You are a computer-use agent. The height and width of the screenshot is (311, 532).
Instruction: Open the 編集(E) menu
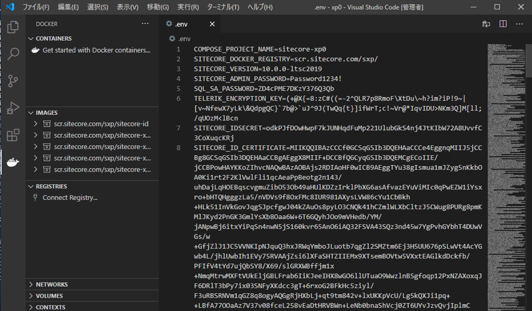68,7
